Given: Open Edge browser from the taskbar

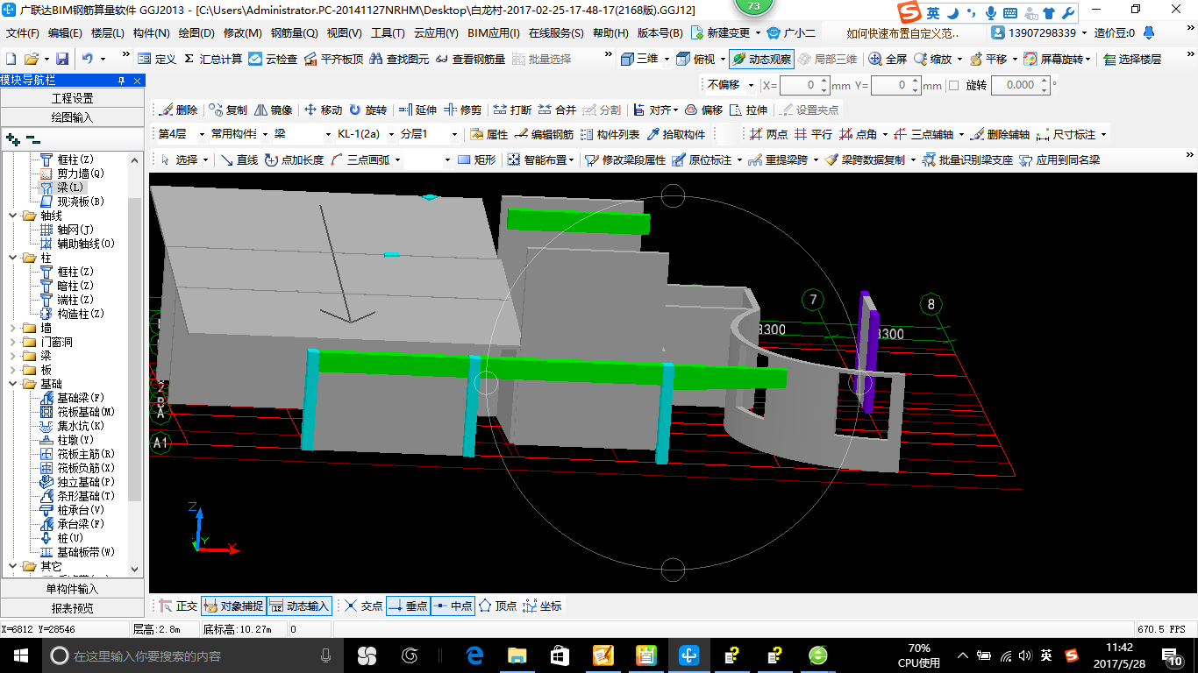Looking at the screenshot, I should pyautogui.click(x=475, y=655).
